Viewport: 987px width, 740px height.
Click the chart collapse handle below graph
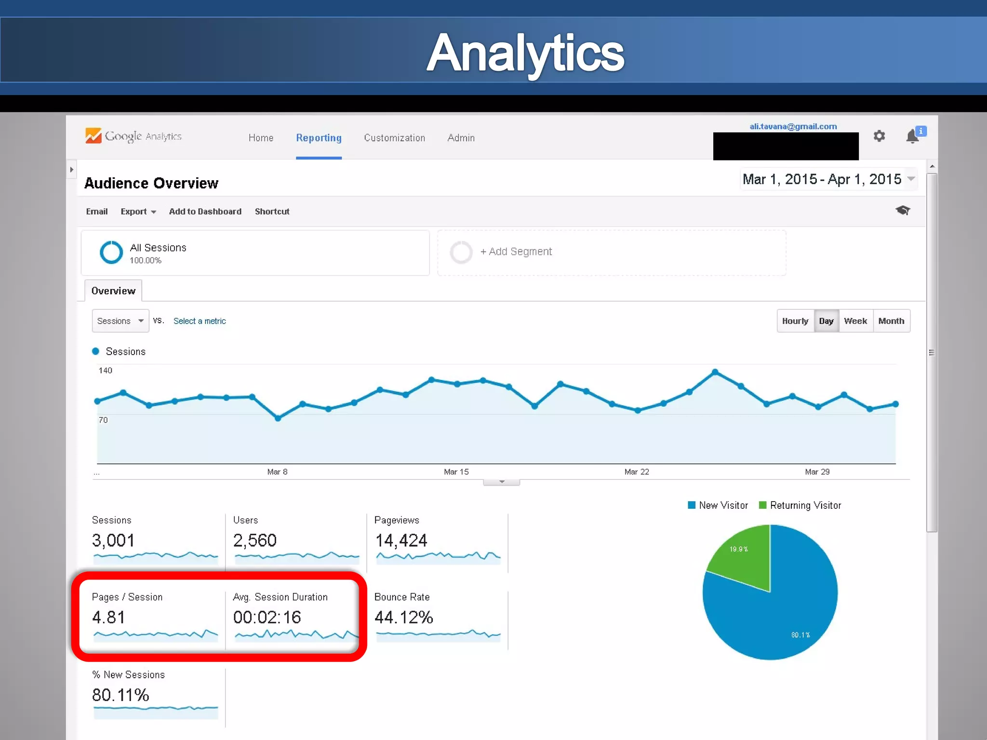point(501,482)
